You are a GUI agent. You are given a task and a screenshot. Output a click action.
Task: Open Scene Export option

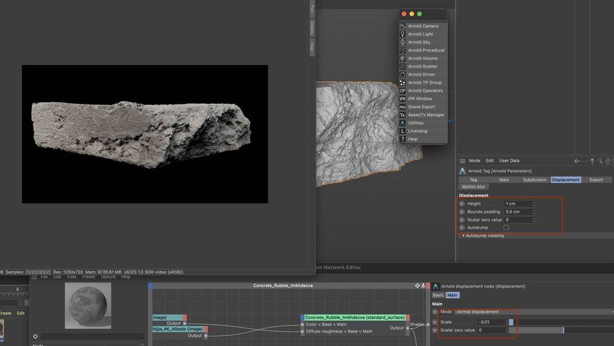(x=423, y=107)
